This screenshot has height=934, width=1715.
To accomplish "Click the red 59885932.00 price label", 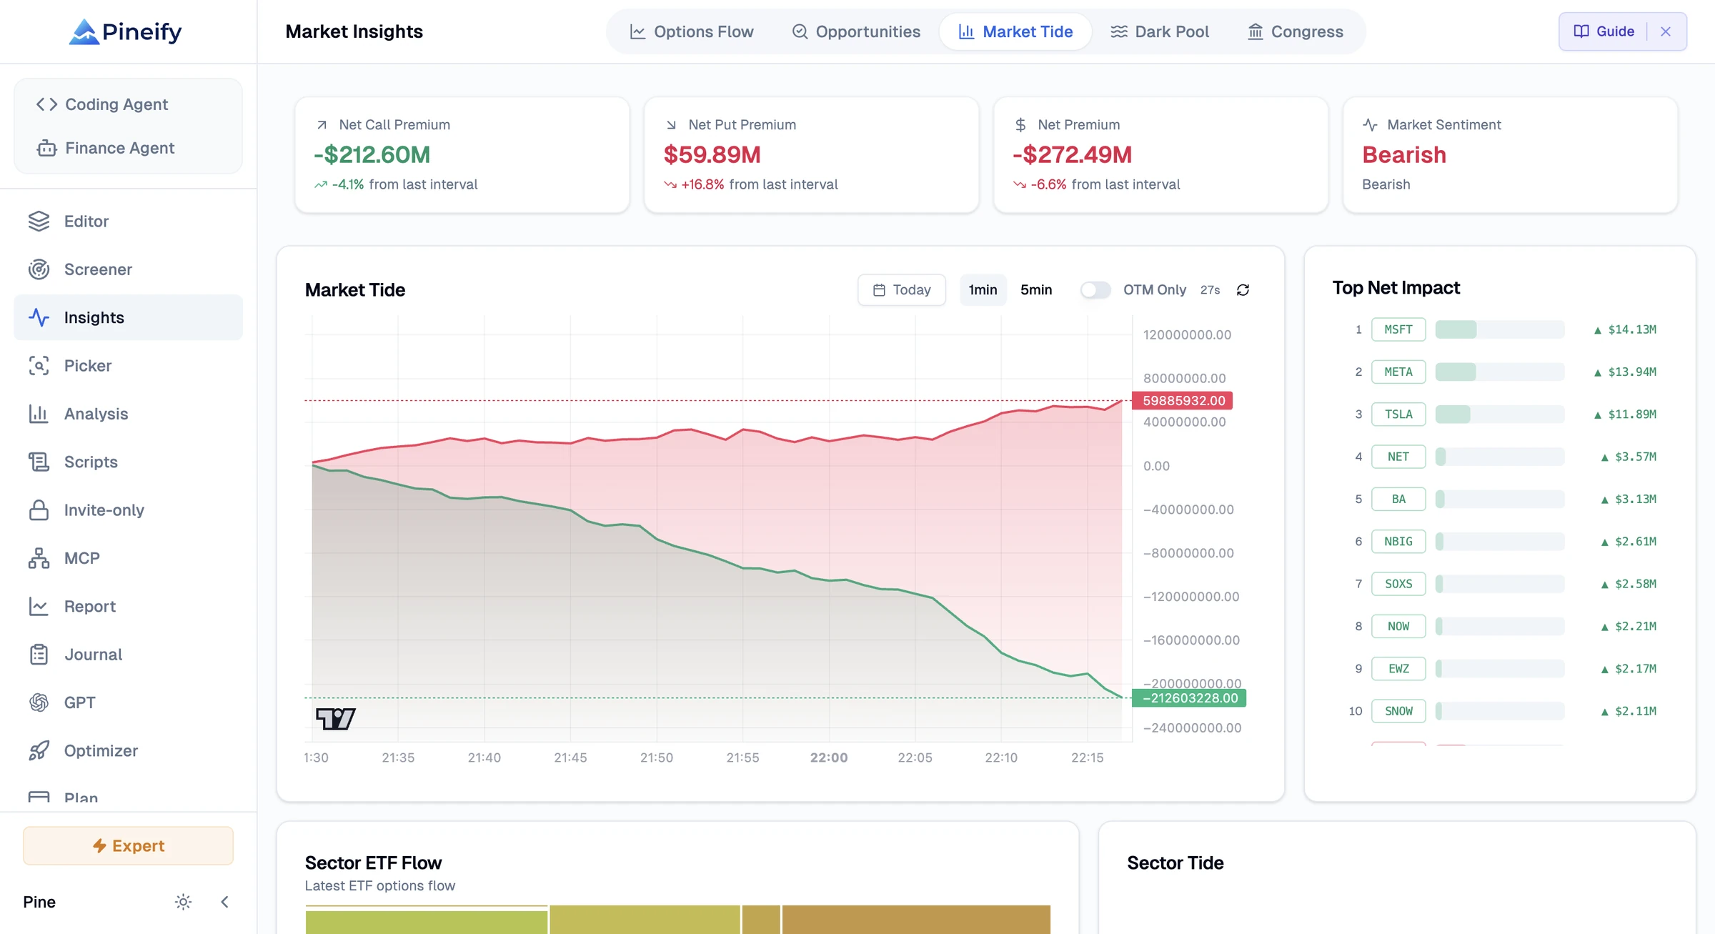I will click(1183, 401).
